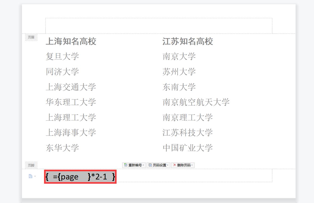Click the text 中国矿业大学
The width and height of the screenshot is (314, 203).
pos(188,148)
